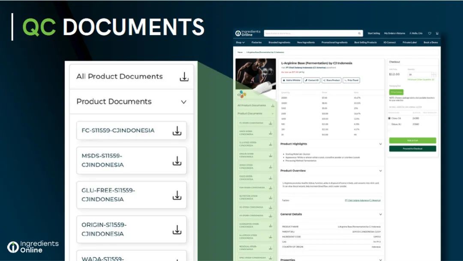This screenshot has width=463, height=261.
Task: Click the FC-S11559-CJINDONESIA label text in enlarged panel
Action: [x=118, y=130]
